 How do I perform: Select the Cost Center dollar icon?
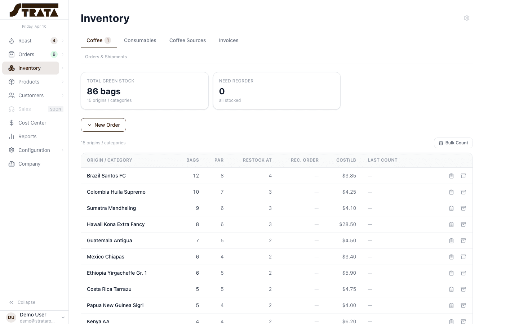pyautogui.click(x=12, y=123)
